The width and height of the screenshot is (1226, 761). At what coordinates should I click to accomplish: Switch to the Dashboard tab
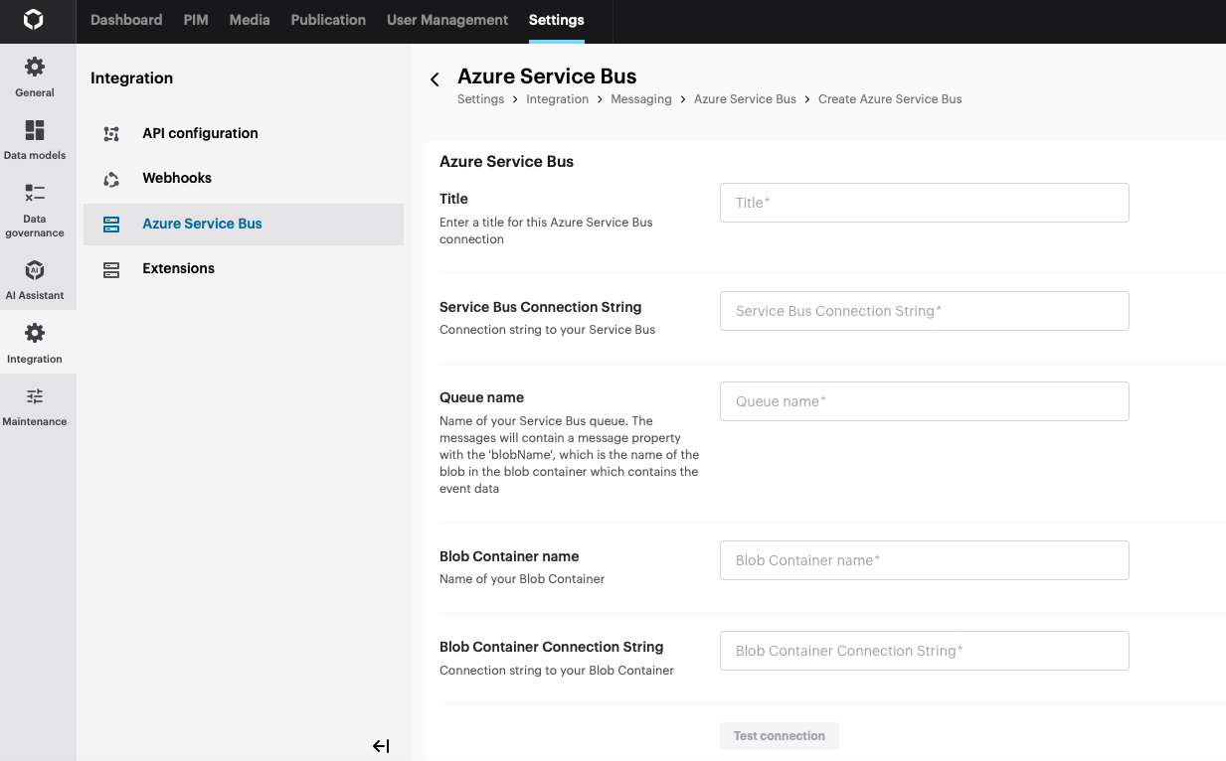(126, 20)
